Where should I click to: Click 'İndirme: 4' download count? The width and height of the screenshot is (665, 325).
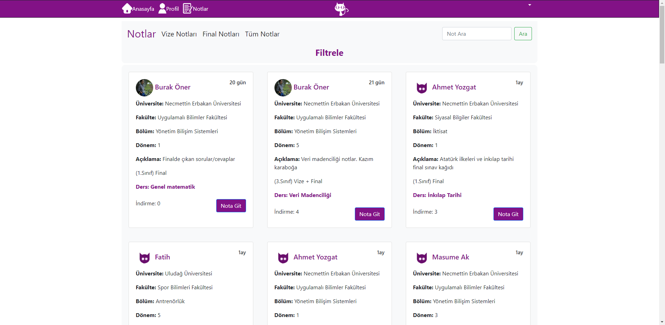tap(287, 212)
